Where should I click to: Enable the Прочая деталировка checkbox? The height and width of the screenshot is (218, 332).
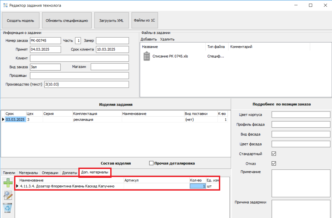(x=151, y=163)
